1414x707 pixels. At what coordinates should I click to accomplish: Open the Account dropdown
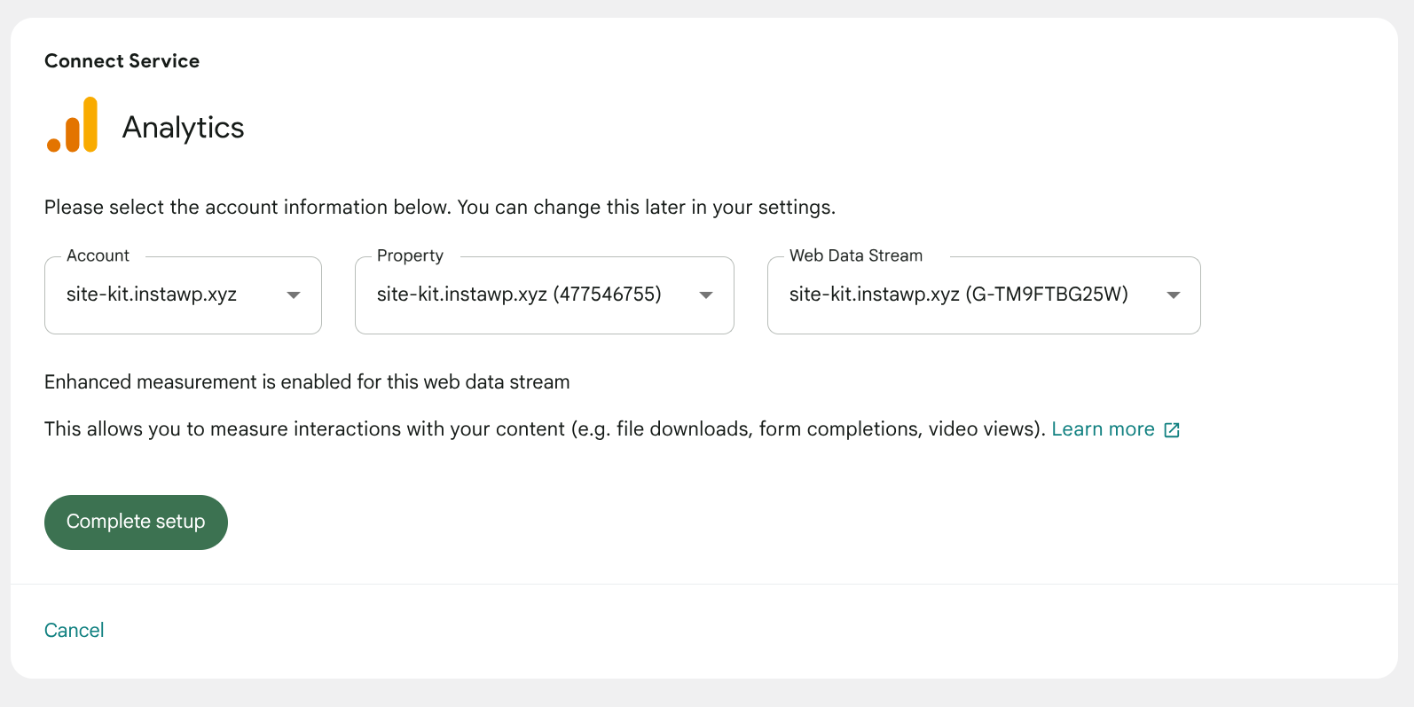coord(183,295)
